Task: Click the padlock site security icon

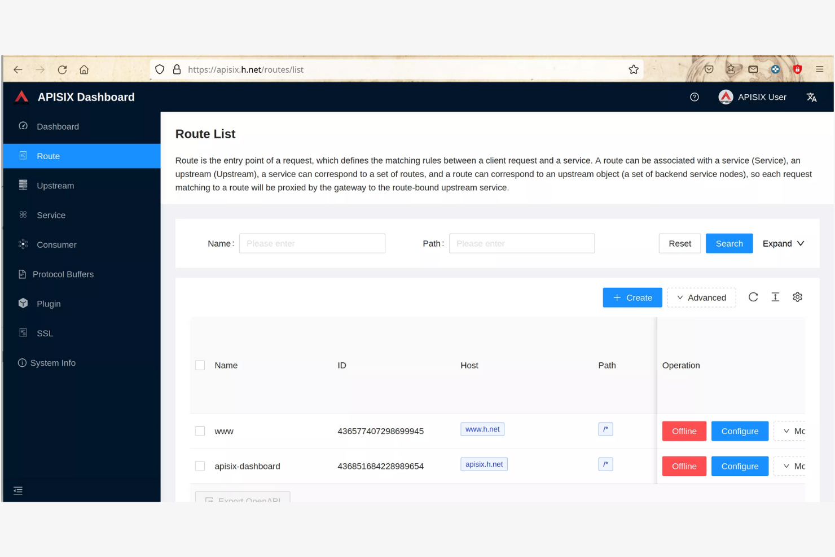Action: 177,69
